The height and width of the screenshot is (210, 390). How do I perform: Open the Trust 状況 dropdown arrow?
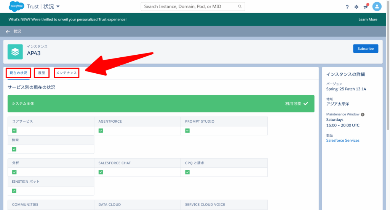coord(58,6)
